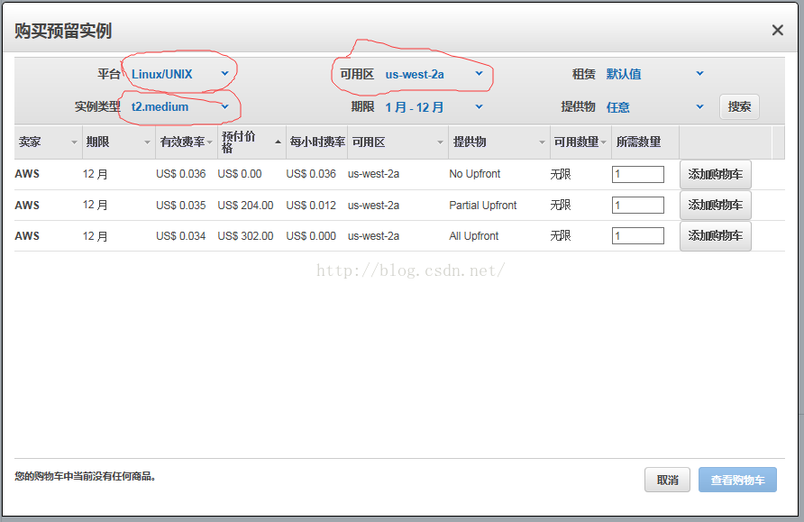Open the 平台 Linux/UNIX dropdown

click(179, 74)
